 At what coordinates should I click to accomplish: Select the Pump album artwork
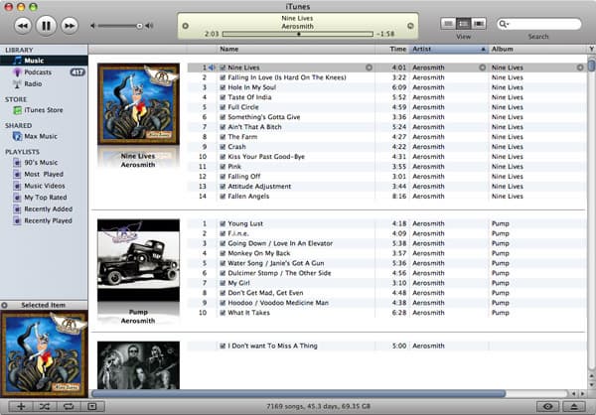click(138, 260)
